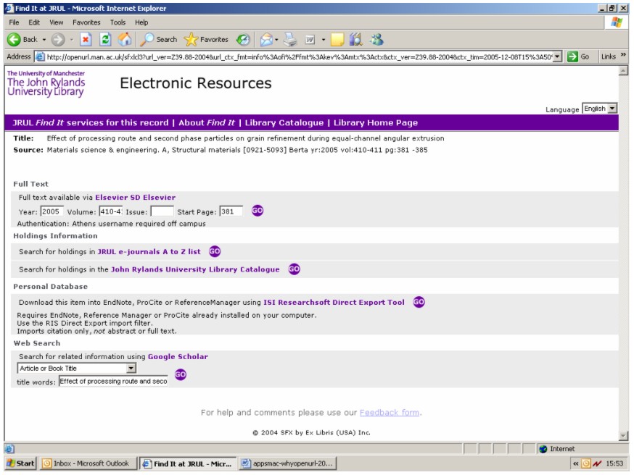
Task: Click the Start Page input field
Action: pos(231,211)
